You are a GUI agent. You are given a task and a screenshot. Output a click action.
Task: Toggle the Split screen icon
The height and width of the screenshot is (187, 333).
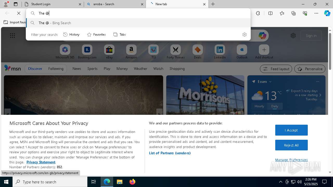[270, 13]
